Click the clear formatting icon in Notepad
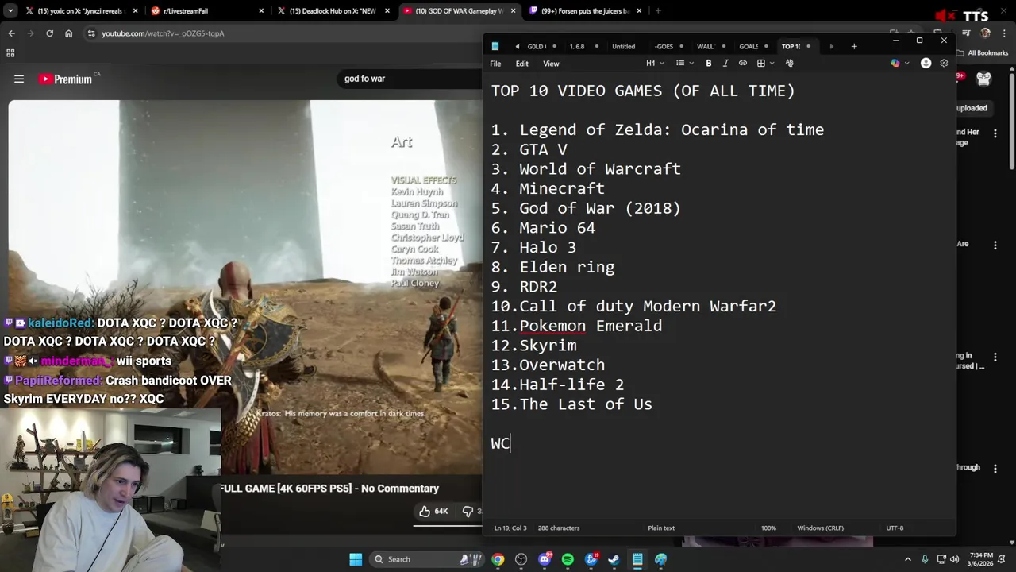Screen dimensions: 1016x572 789,64
